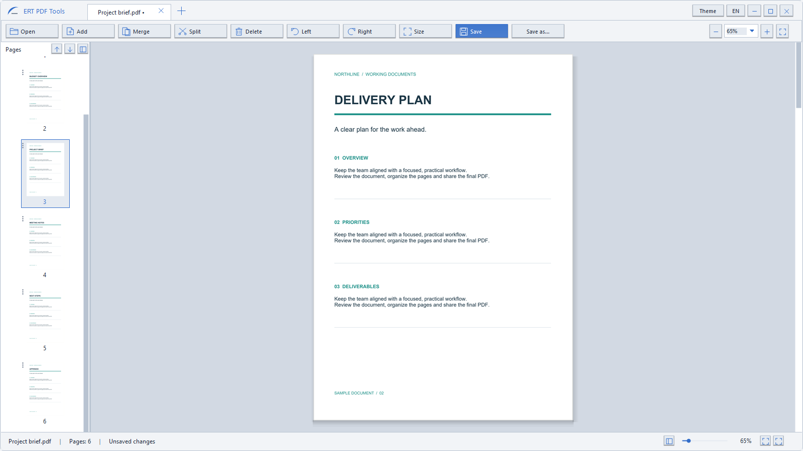Image resolution: width=803 pixels, height=451 pixels.
Task: Click the main document vertical scrollbar
Action: coord(798,75)
